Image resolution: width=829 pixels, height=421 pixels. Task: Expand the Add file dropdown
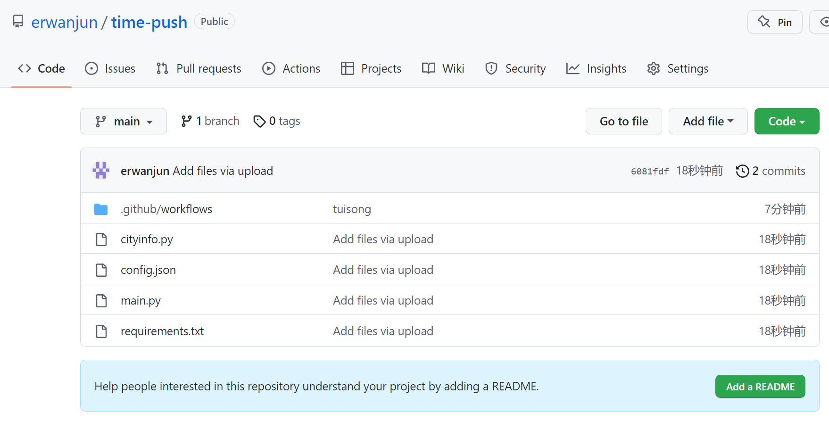[x=708, y=121]
